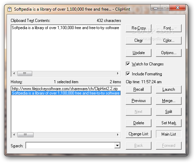This screenshot has height=163, width=195.
Task: Click the History list horizontal scrollbar thumb
Action: (x=25, y=135)
